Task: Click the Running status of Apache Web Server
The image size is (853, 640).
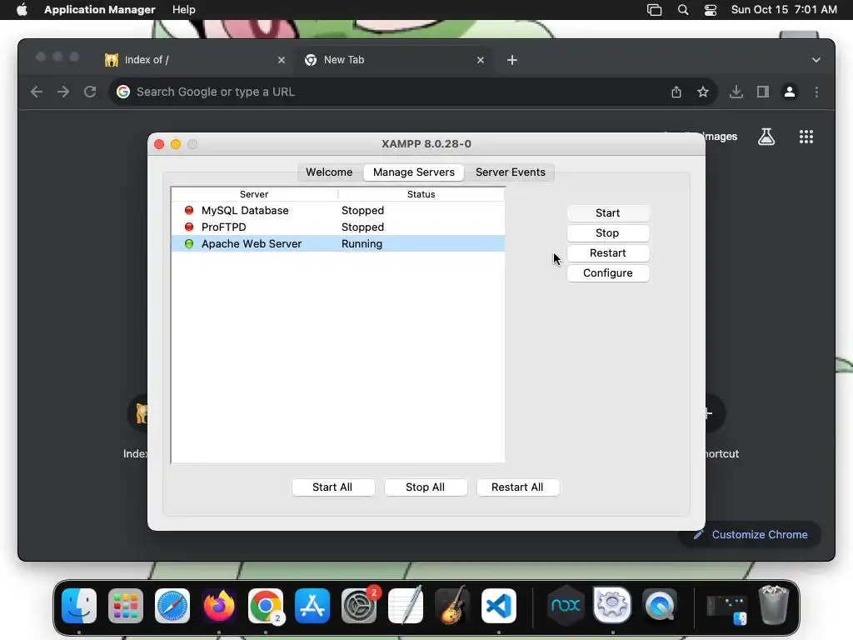Action: pyautogui.click(x=362, y=244)
